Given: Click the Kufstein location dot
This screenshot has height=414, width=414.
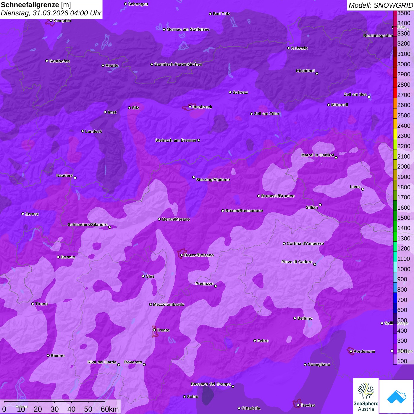Looking at the screenshot, I should [x=289, y=48].
